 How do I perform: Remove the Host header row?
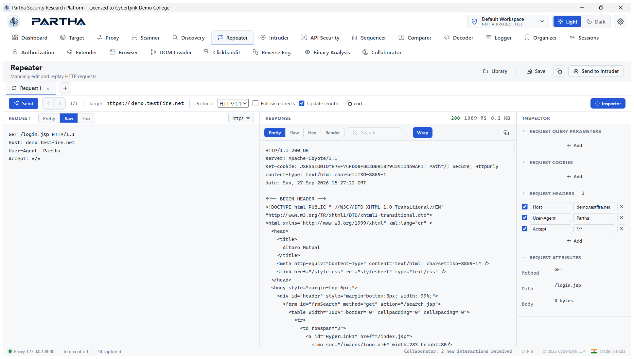click(x=622, y=207)
